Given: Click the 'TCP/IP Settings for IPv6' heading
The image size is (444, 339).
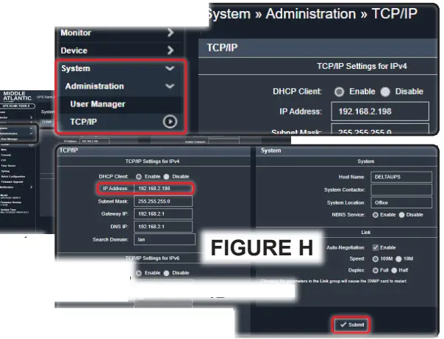Looking at the screenshot, I should pyautogui.click(x=152, y=258).
